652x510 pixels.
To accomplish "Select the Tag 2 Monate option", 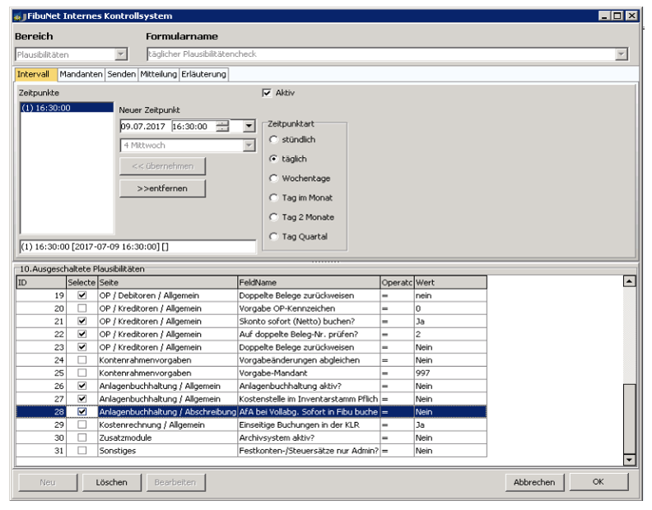I will 273,217.
